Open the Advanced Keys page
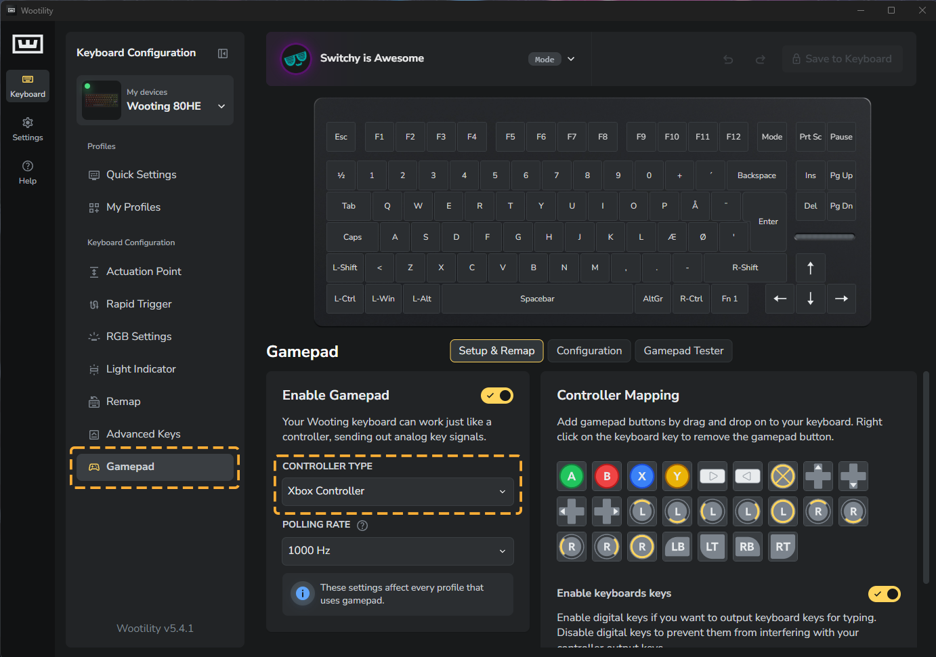Image resolution: width=936 pixels, height=657 pixels. click(x=155, y=434)
